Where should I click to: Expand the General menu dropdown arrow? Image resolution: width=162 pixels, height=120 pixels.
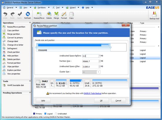coord(16,8)
